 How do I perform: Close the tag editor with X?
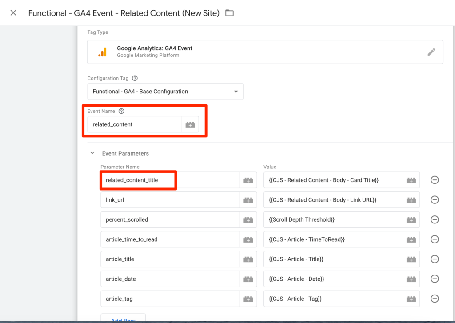click(13, 13)
